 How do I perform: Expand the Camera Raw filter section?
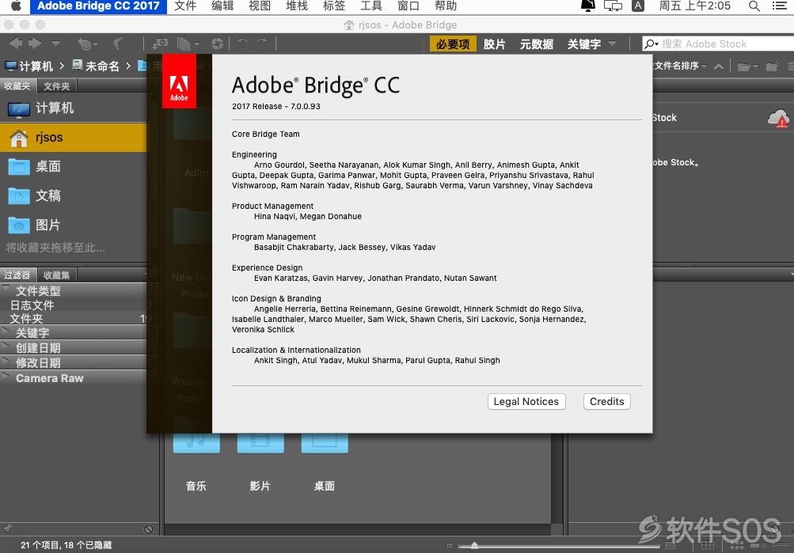click(x=6, y=377)
